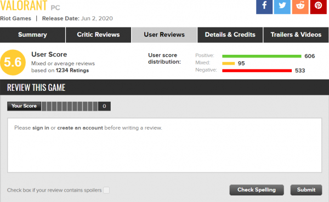Click the User Score heading
The height and width of the screenshot is (202, 329).
click(x=49, y=55)
